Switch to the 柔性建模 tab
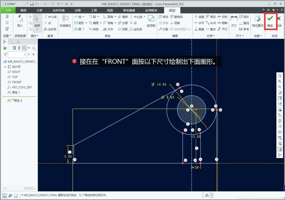The height and width of the screenshot is (200, 285). click(x=129, y=10)
